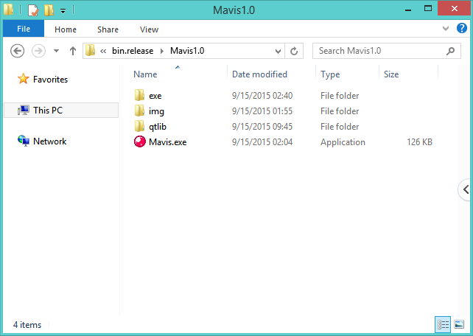Open the recent locations dropdown arrow
Viewport: 473px width, 336px height.
(56, 51)
